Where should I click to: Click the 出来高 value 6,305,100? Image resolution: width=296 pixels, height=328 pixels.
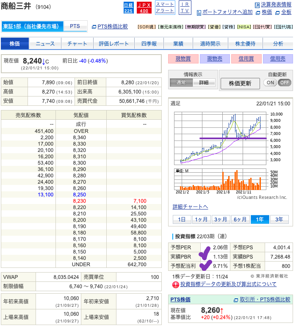pos(130,92)
